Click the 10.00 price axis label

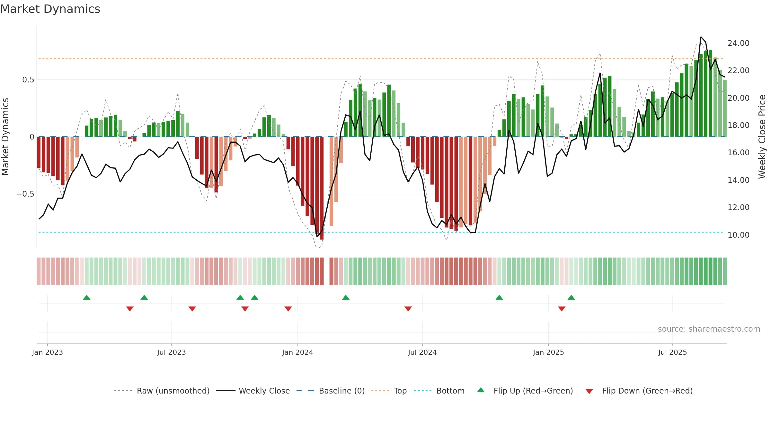(x=739, y=235)
